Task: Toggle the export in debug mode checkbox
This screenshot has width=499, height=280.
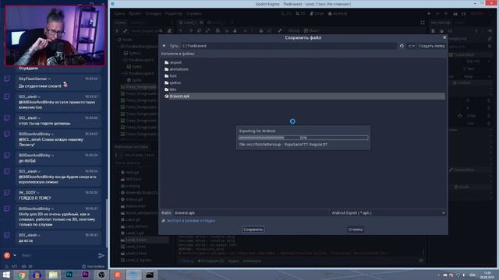Action: coord(163,221)
